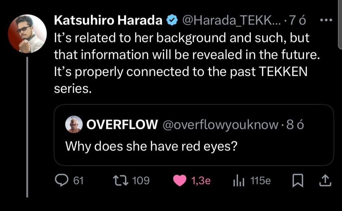Click the OVERFLOW display name
Image resolution: width=342 pixels, height=211 pixels.
[x=122, y=125]
